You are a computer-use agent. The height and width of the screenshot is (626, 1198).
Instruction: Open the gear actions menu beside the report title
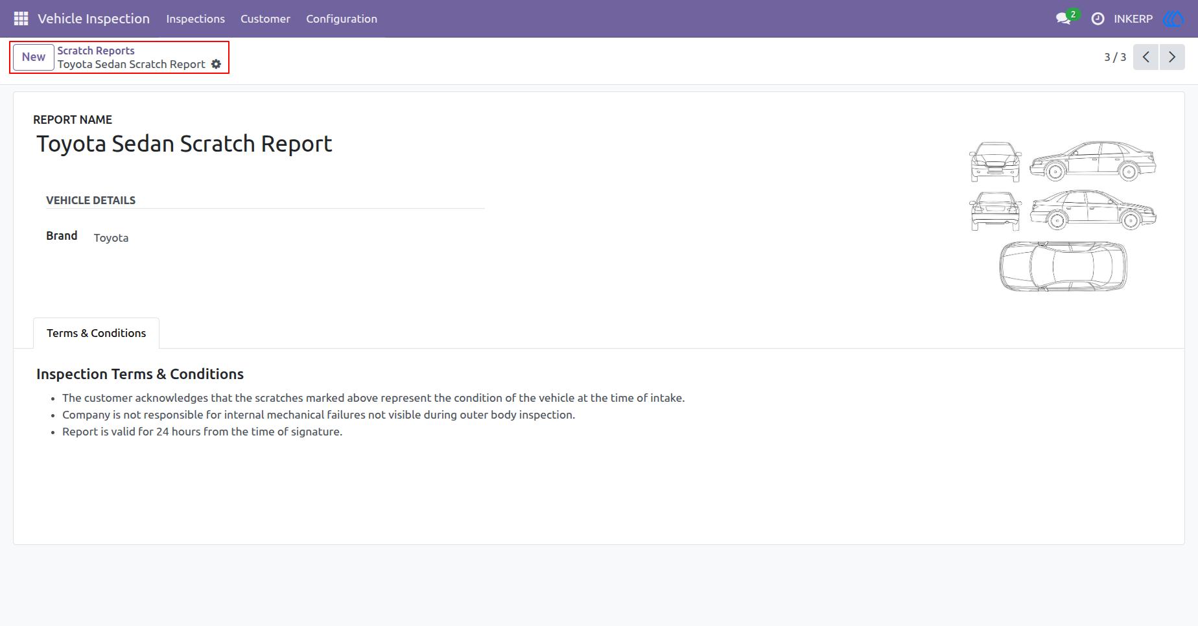tap(217, 64)
